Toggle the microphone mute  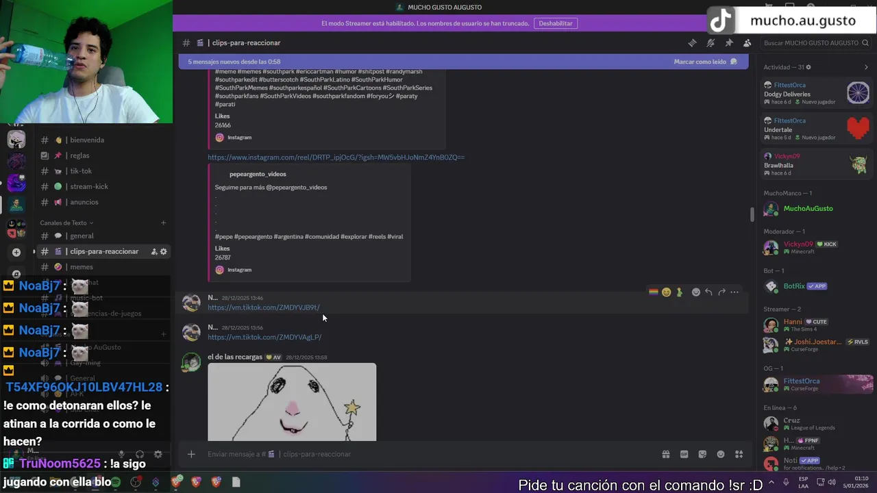pyautogui.click(x=121, y=454)
